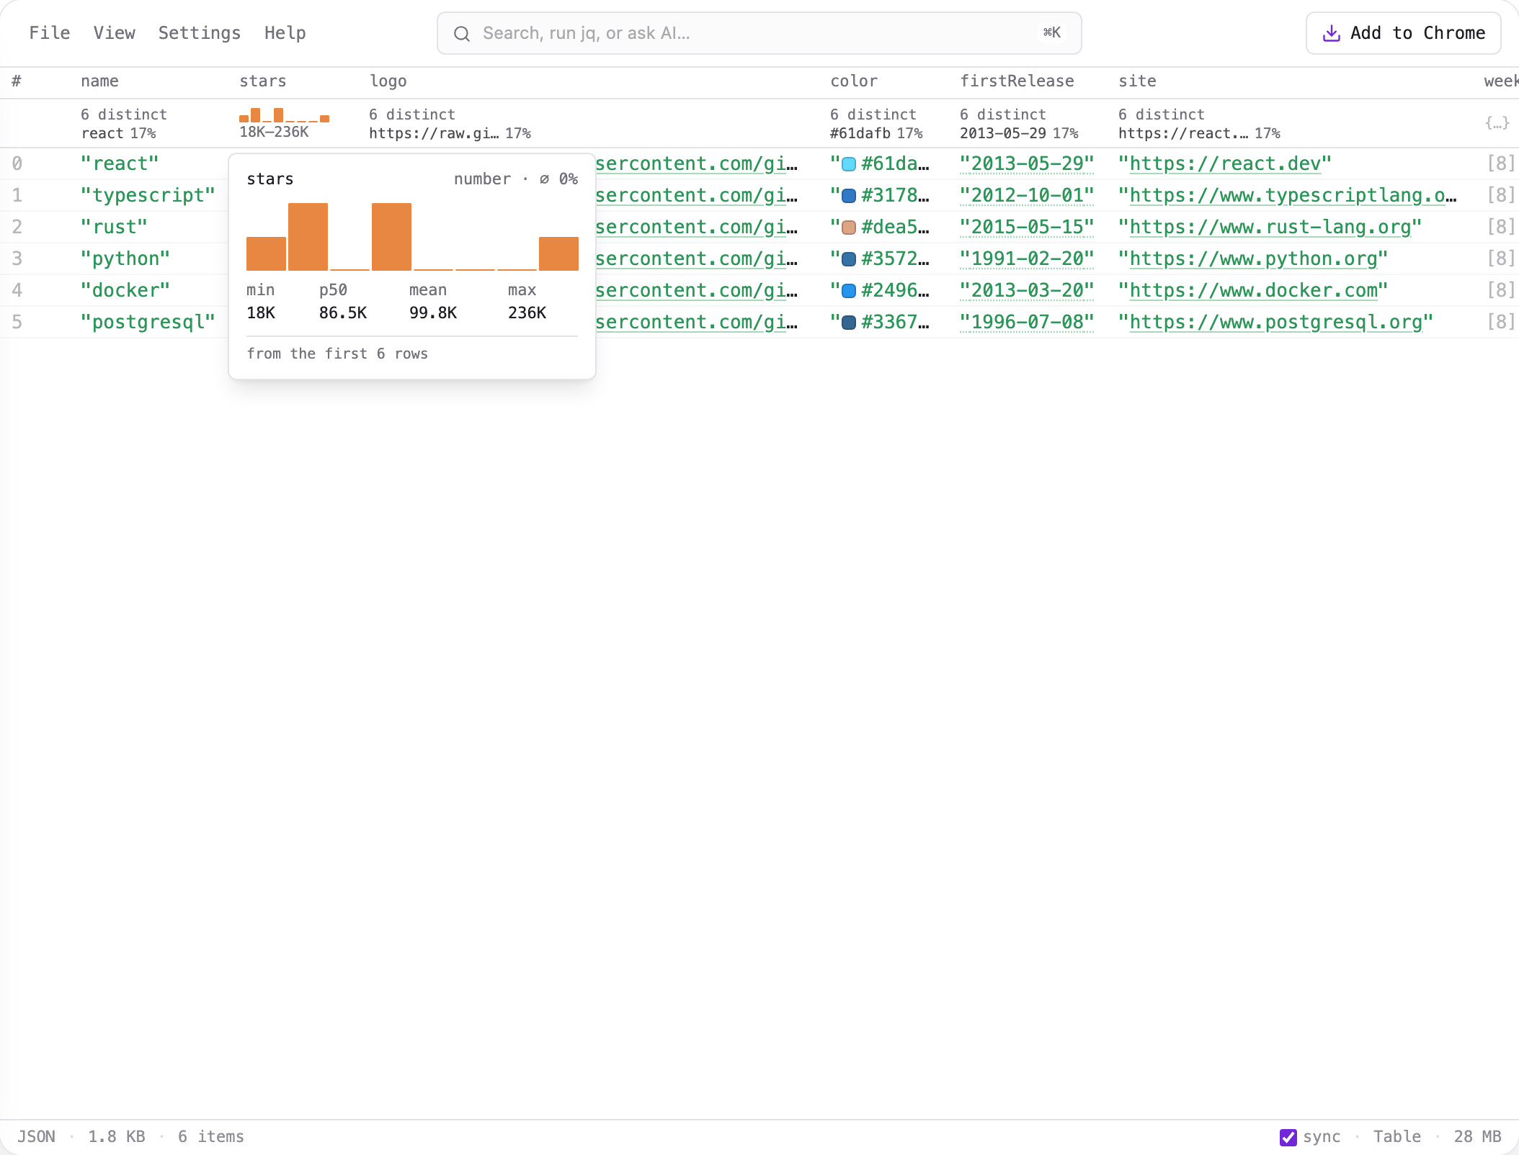Screen dimensions: 1519x1155
Task: Expand the [8] array in postgresql row
Action: point(1500,323)
